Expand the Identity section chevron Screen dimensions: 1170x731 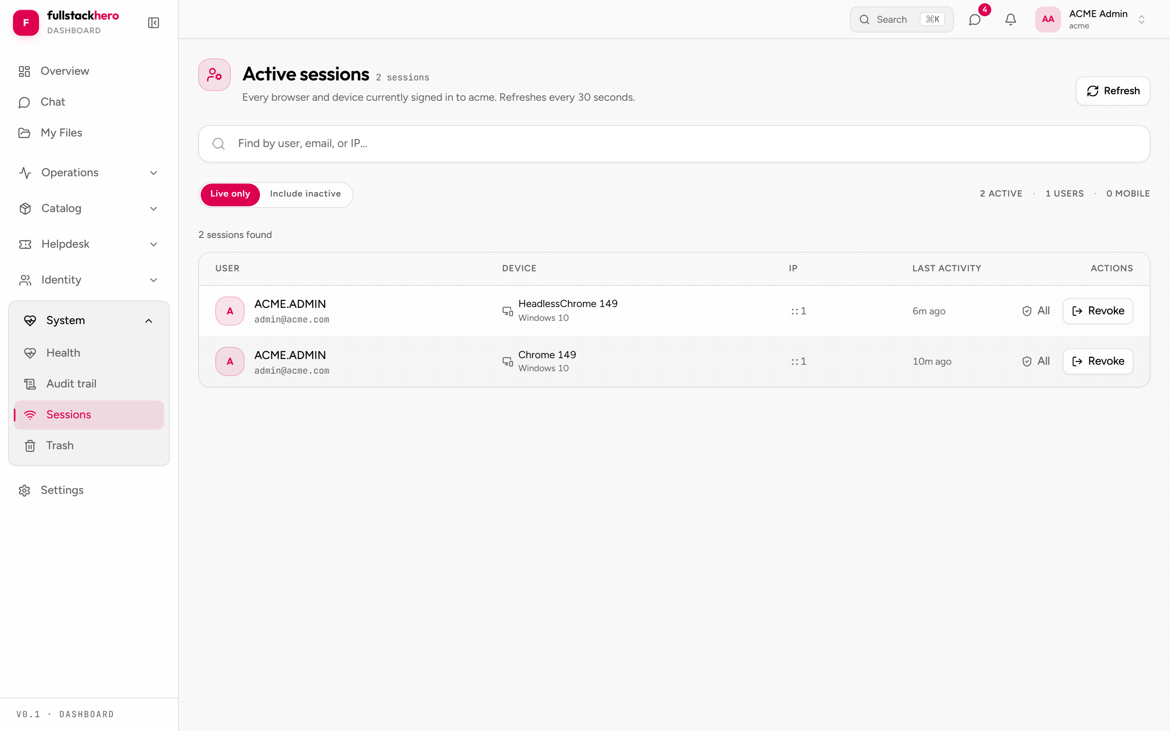point(153,280)
